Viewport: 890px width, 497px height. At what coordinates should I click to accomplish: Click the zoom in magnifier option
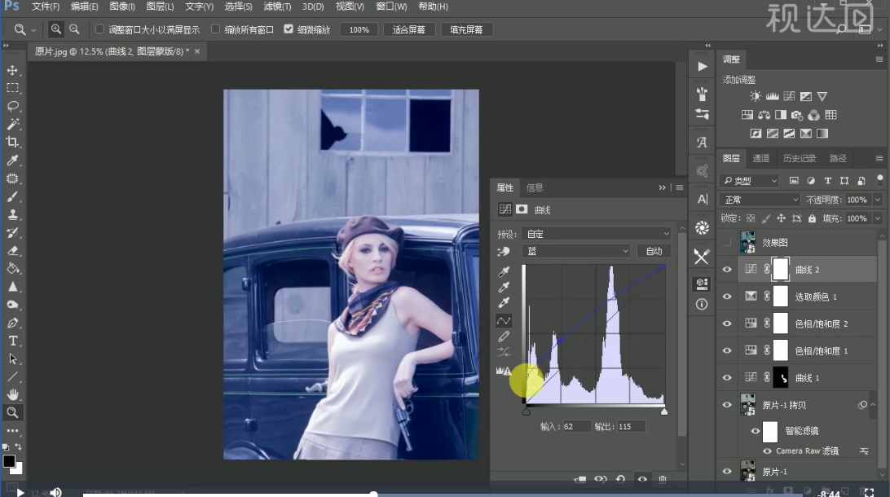click(55, 29)
